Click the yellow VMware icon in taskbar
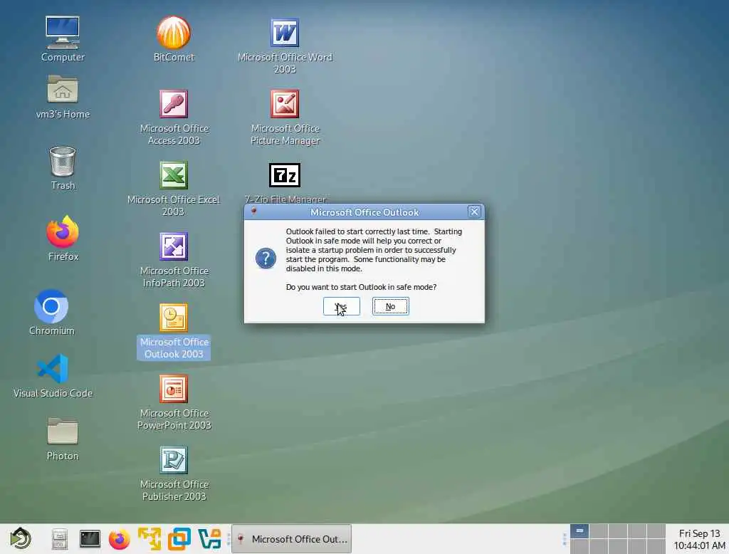 (150, 538)
